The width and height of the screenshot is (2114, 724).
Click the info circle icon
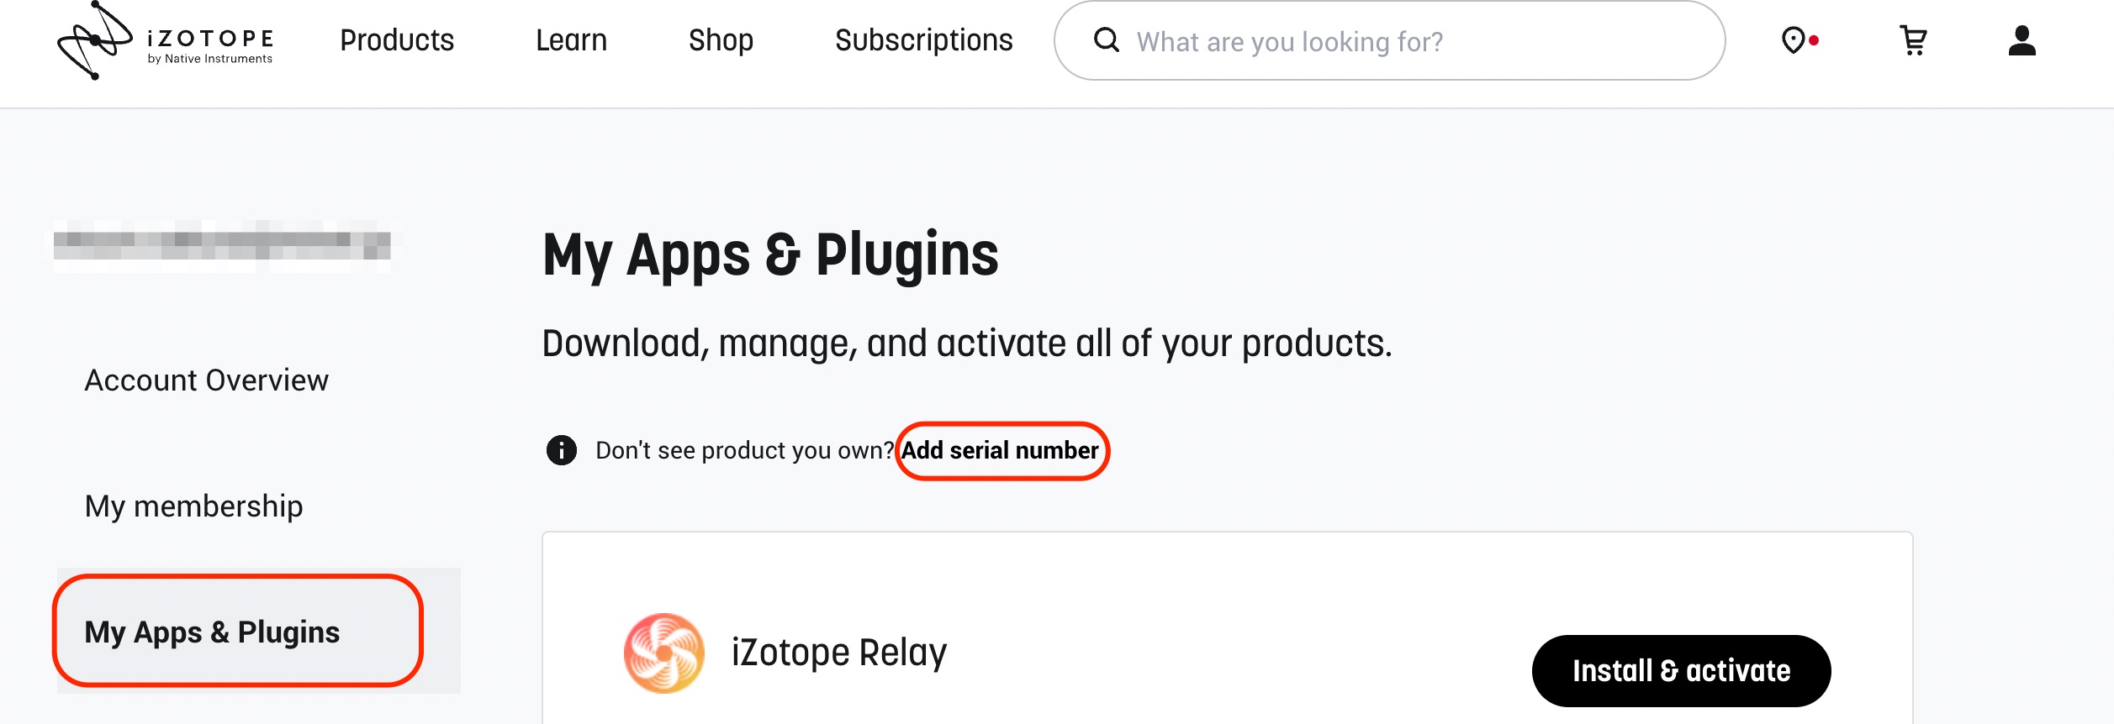(x=562, y=450)
